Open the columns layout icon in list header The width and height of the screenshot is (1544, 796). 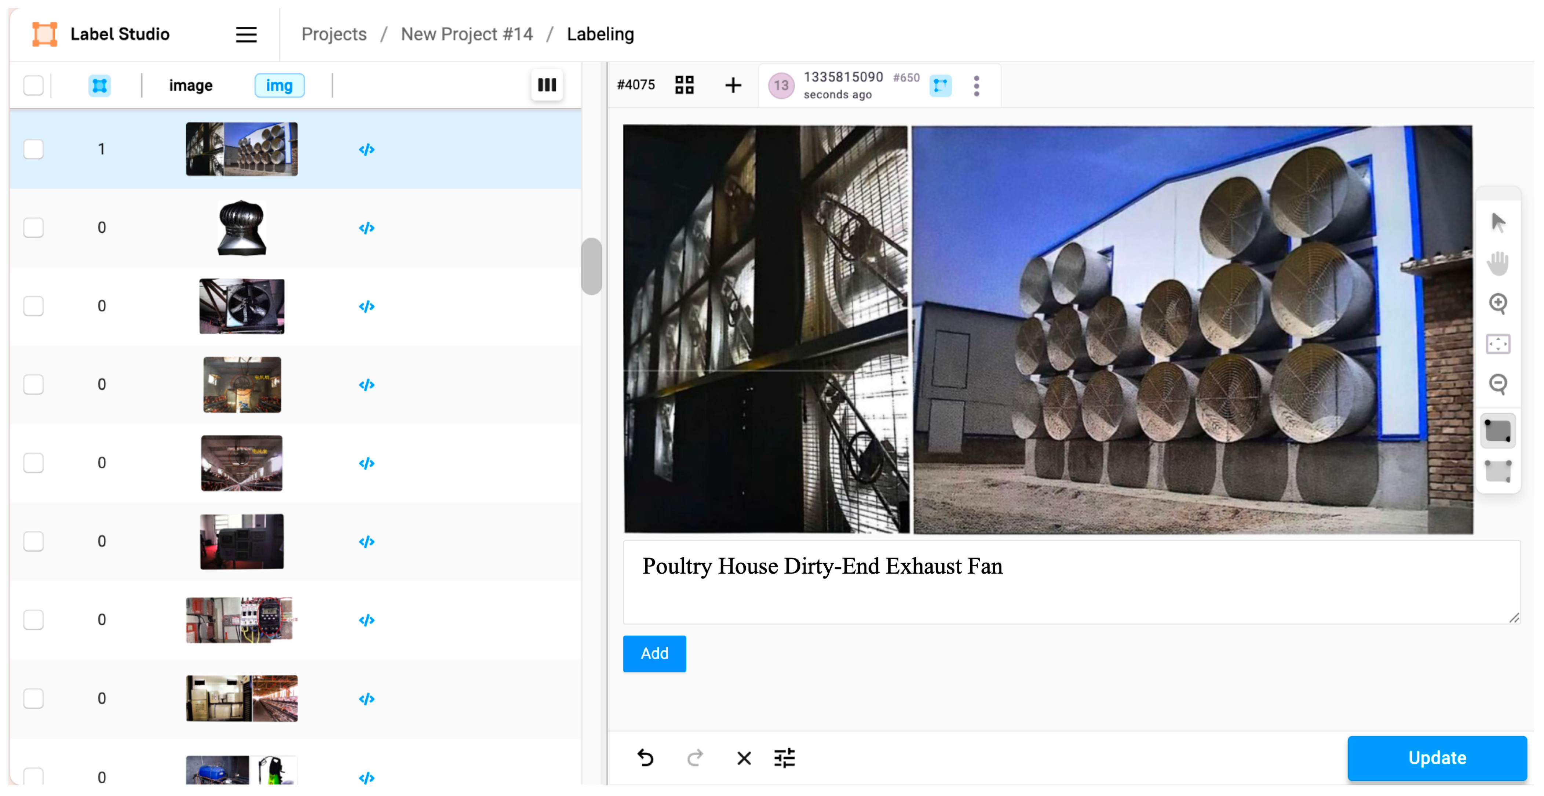547,85
